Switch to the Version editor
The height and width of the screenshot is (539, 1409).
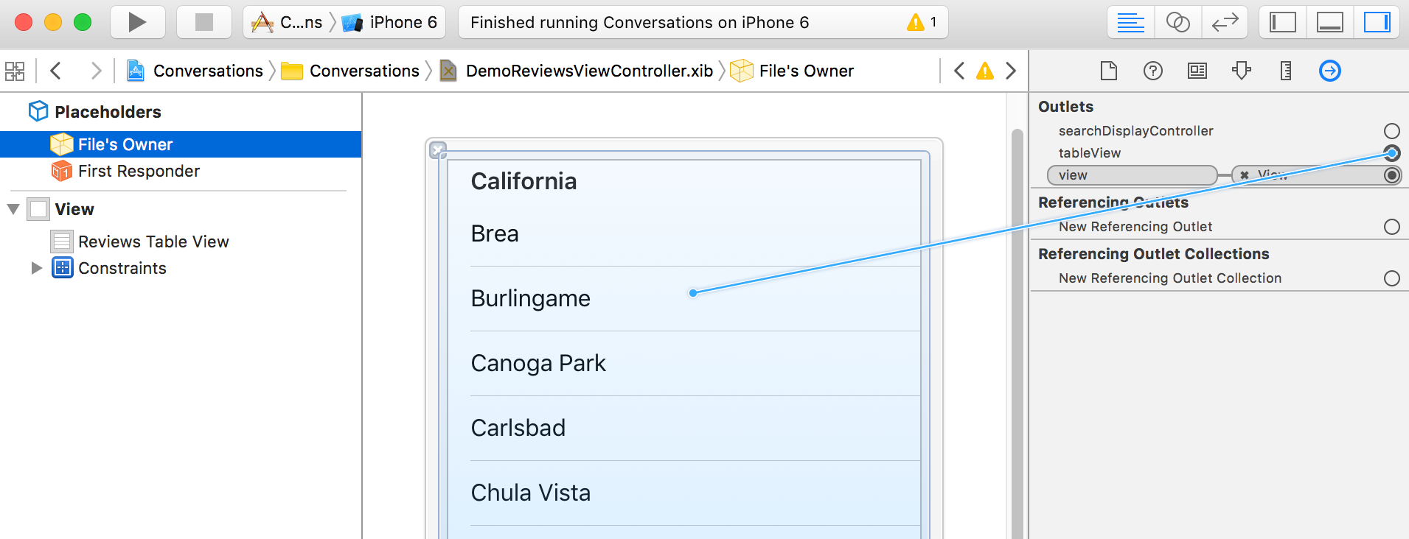[x=1225, y=22]
